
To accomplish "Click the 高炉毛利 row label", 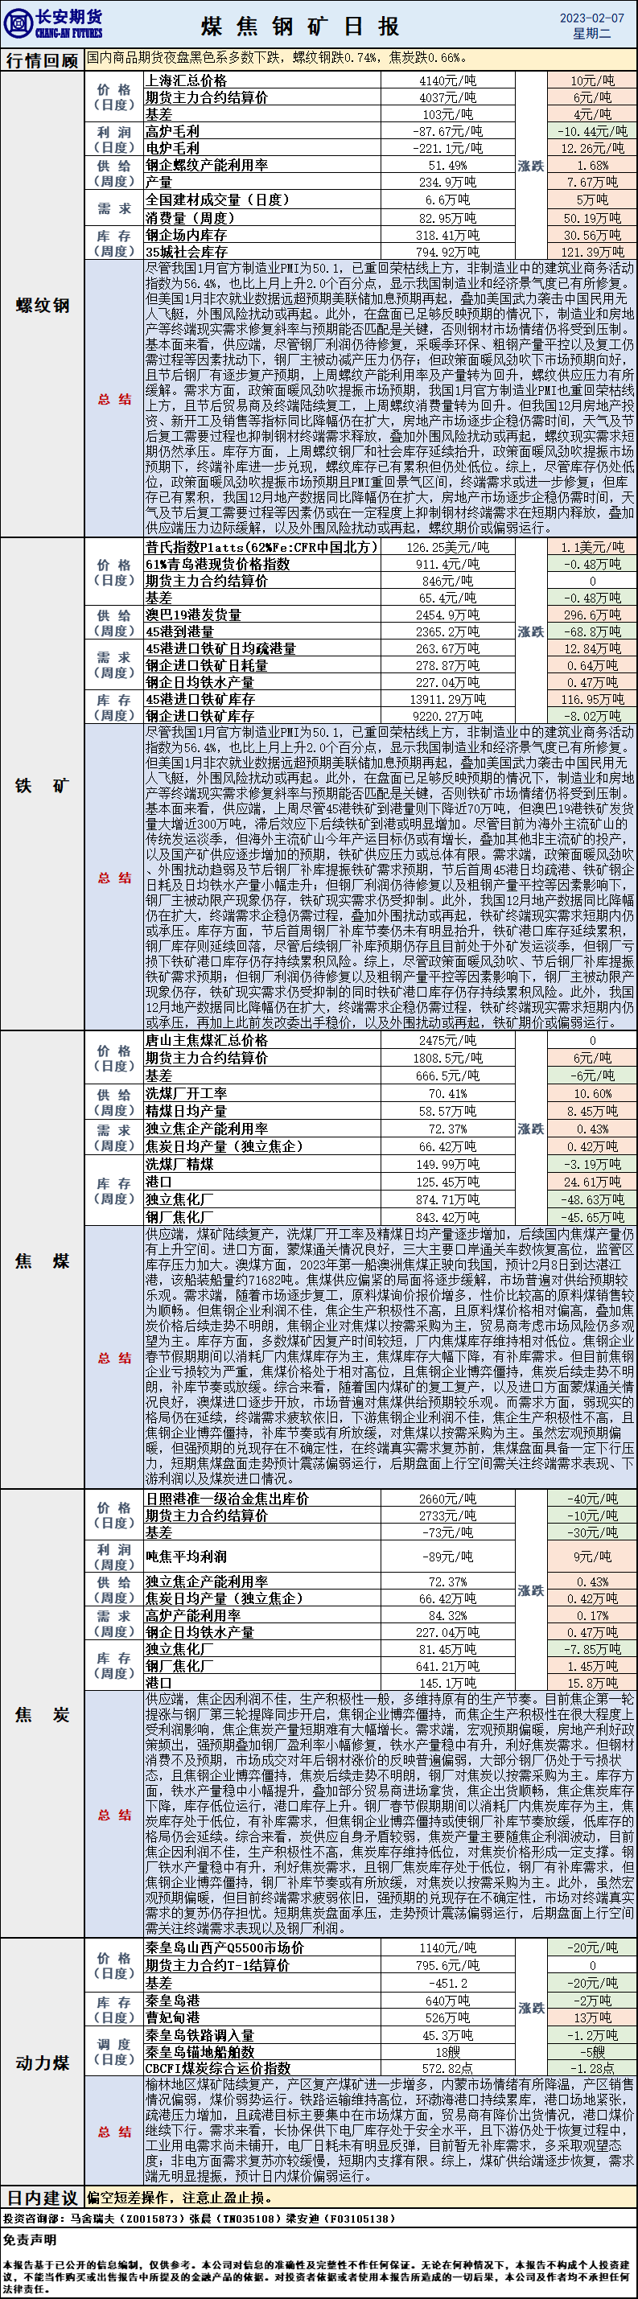I will [172, 131].
